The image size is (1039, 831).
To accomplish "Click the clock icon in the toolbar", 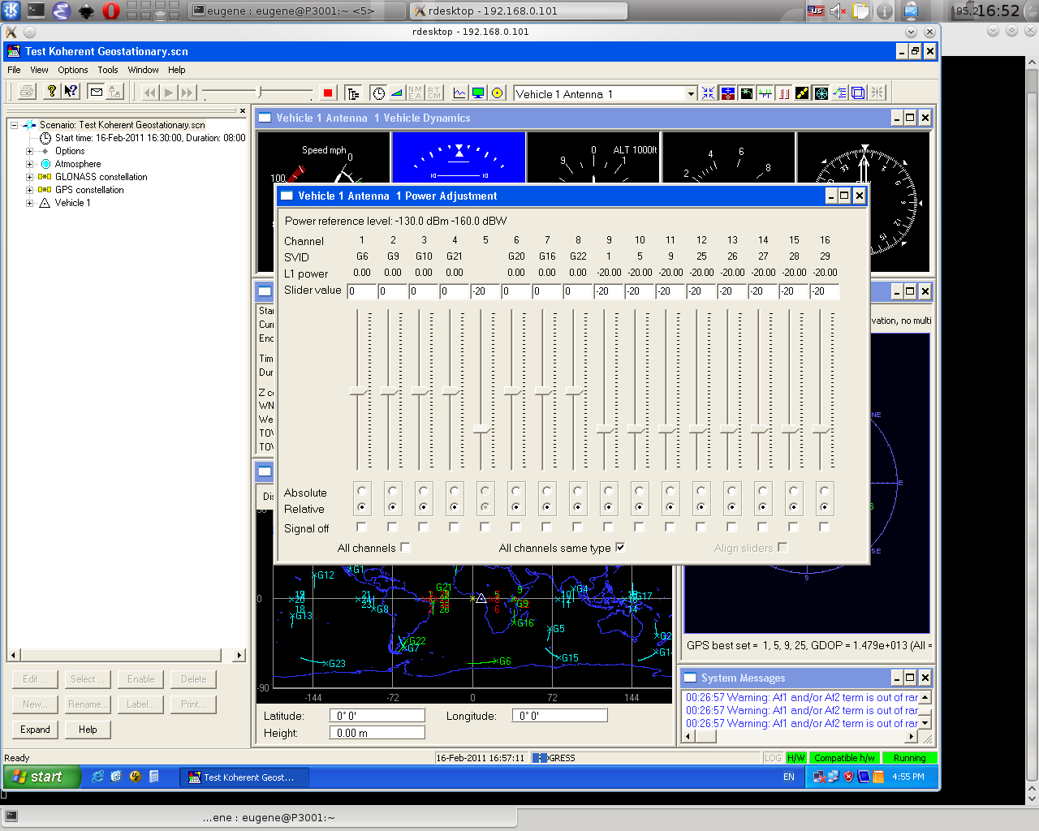I will 378,93.
